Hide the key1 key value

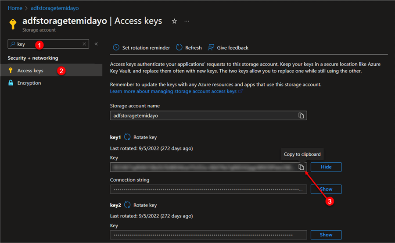pos(326,167)
